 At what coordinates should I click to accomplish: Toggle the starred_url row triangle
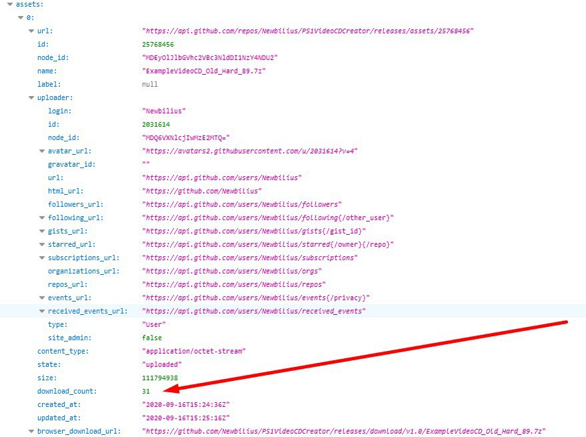pyautogui.click(x=42, y=244)
